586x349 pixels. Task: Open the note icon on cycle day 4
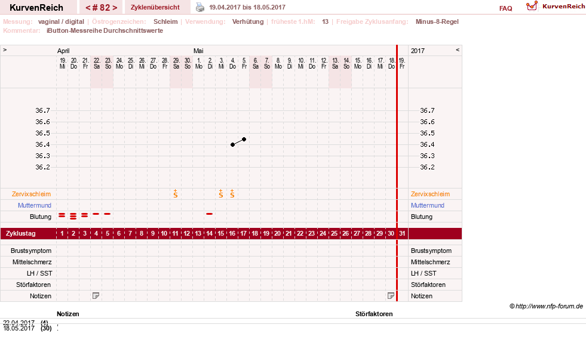(x=96, y=296)
